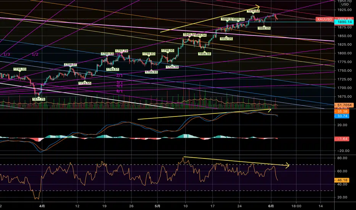Select the 1843.54 high price label

click(200, 35)
